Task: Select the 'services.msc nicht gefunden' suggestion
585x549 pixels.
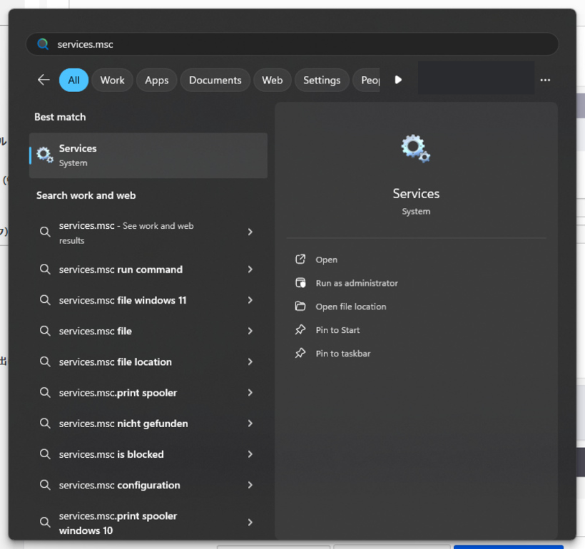Action: coord(123,424)
